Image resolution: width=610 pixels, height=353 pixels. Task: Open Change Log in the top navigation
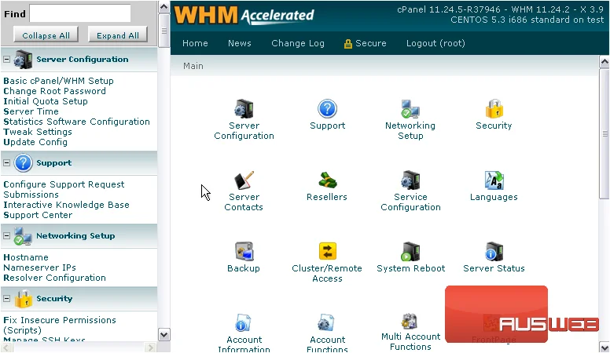click(298, 43)
